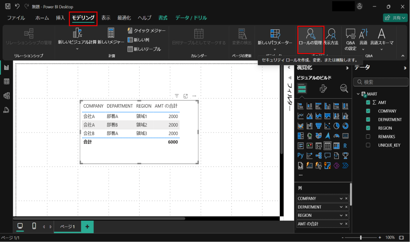
Task: Select the Python visual icon
Action: coord(300,155)
